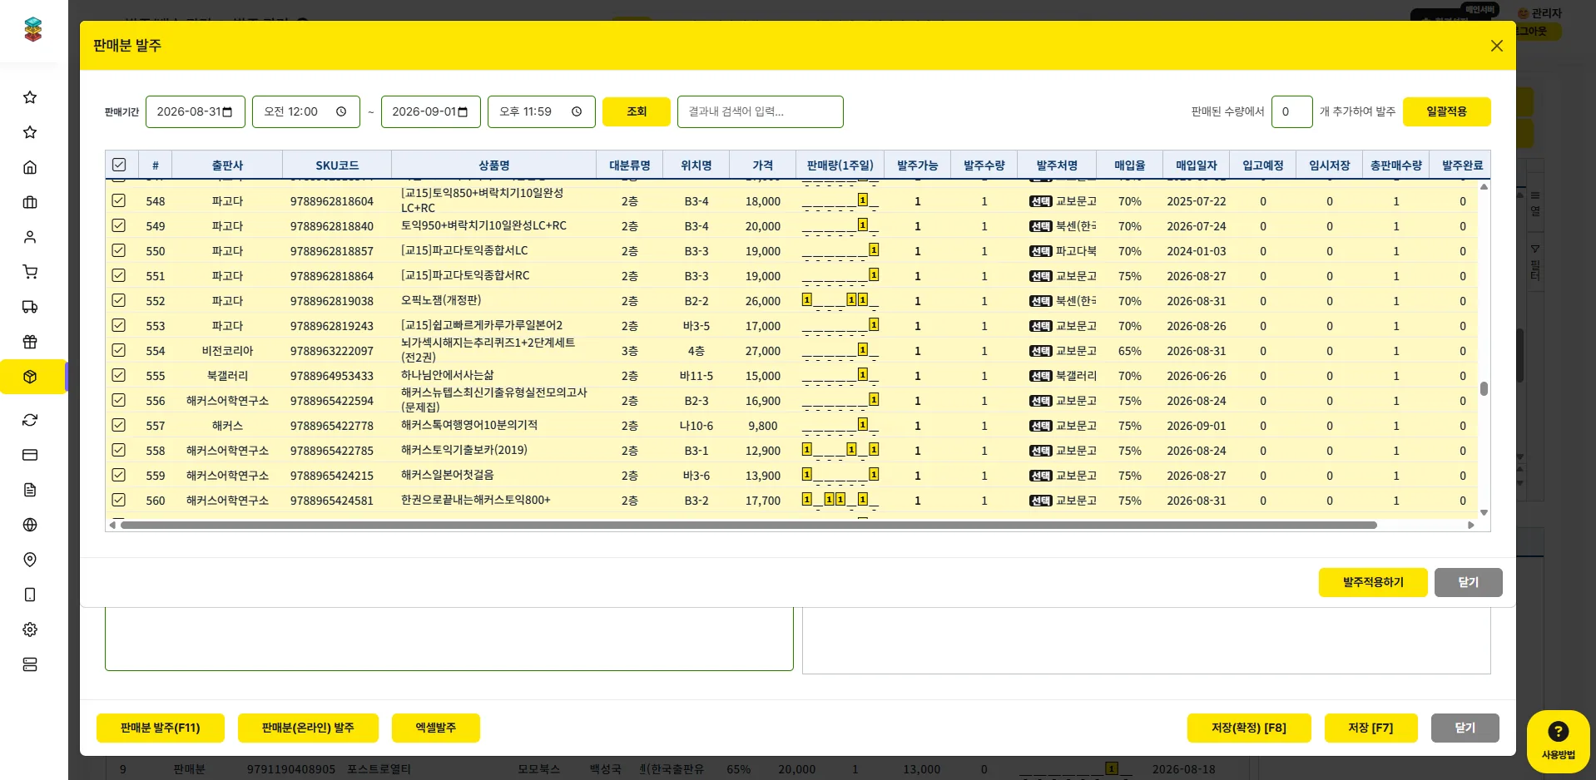Click the 조회 search button
Screen dimensions: 1596x780
point(637,111)
